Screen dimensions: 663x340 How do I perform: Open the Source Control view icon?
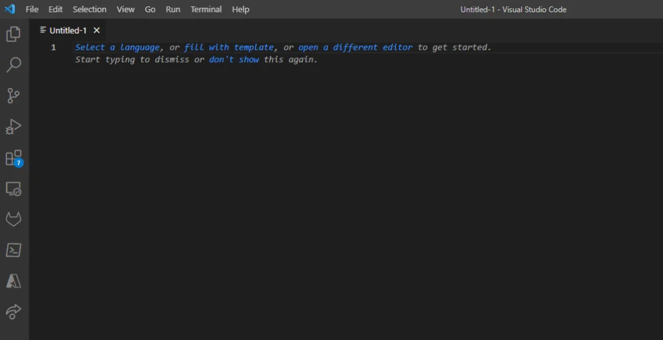pyautogui.click(x=13, y=96)
